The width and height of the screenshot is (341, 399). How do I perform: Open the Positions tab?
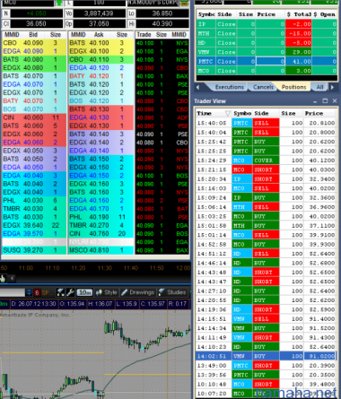click(293, 87)
